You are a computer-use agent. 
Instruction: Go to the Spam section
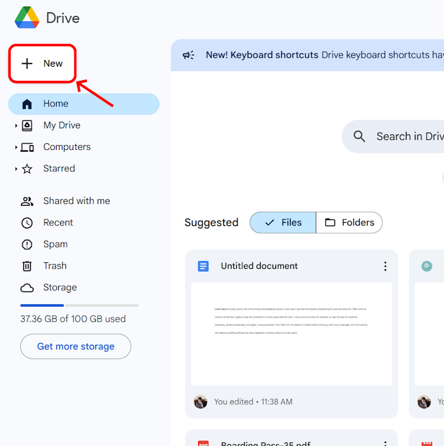coord(55,244)
